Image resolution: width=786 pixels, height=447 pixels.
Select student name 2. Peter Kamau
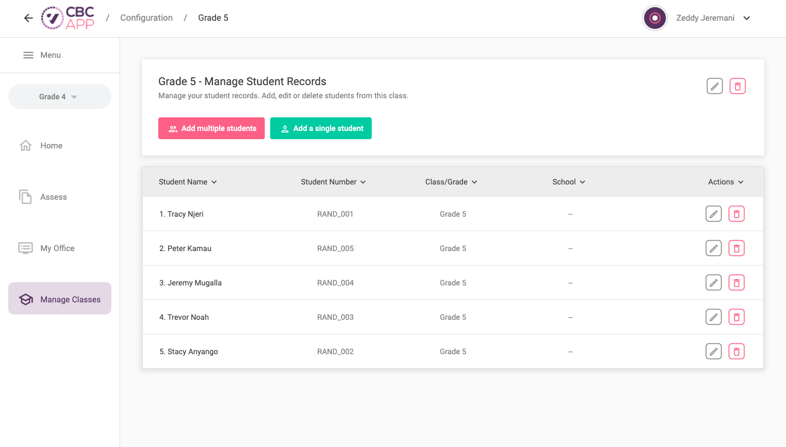point(185,248)
